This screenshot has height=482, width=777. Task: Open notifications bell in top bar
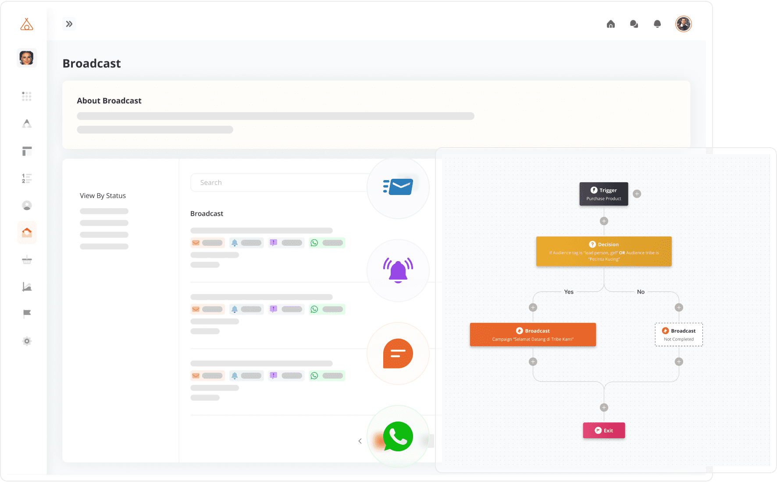pos(657,24)
